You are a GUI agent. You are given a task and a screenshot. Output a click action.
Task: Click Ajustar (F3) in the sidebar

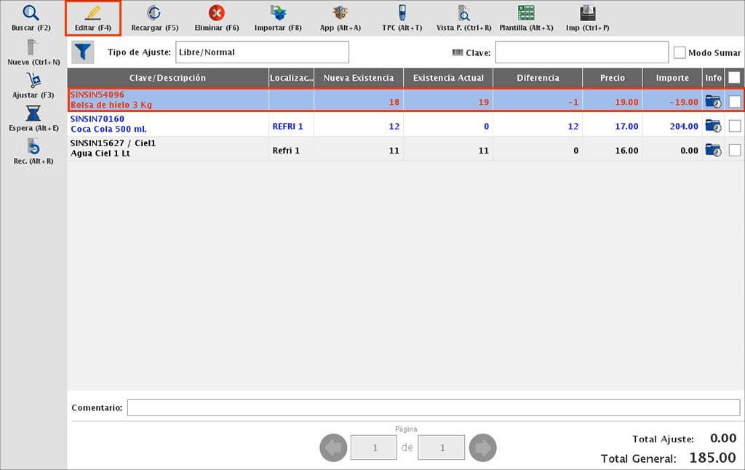pyautogui.click(x=33, y=81)
